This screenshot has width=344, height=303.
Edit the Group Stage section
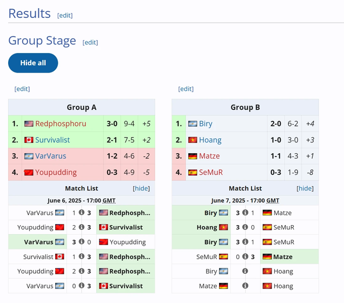click(90, 42)
